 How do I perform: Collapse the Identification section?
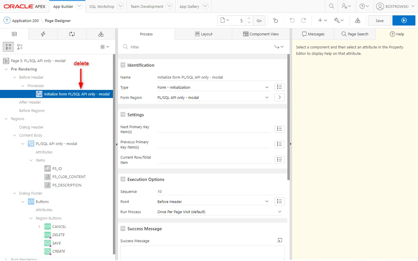(123, 65)
